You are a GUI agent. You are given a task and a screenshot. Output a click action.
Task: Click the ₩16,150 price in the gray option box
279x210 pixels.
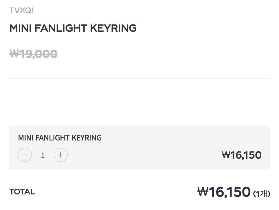(x=242, y=155)
